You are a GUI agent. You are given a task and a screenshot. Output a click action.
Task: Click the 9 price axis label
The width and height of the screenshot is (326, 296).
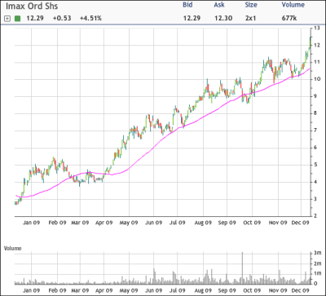tap(315, 96)
